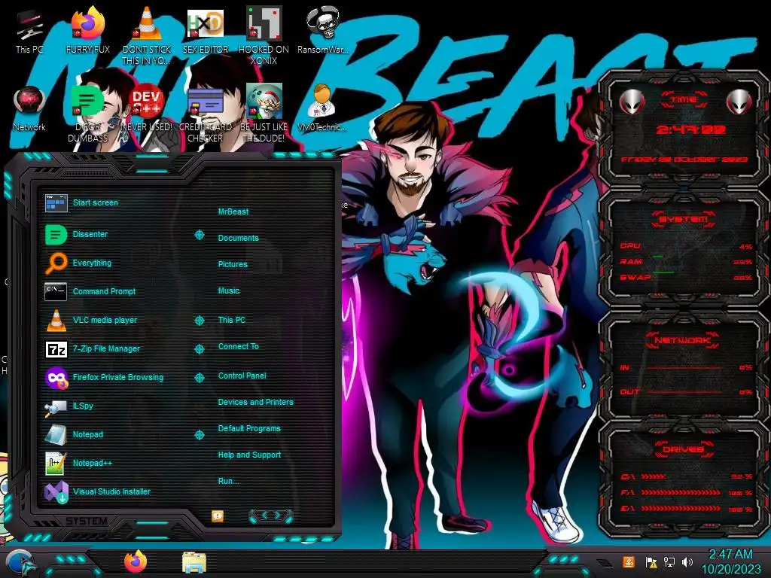Open Control Panel from the start menu
This screenshot has height=578, width=771.
(242, 376)
